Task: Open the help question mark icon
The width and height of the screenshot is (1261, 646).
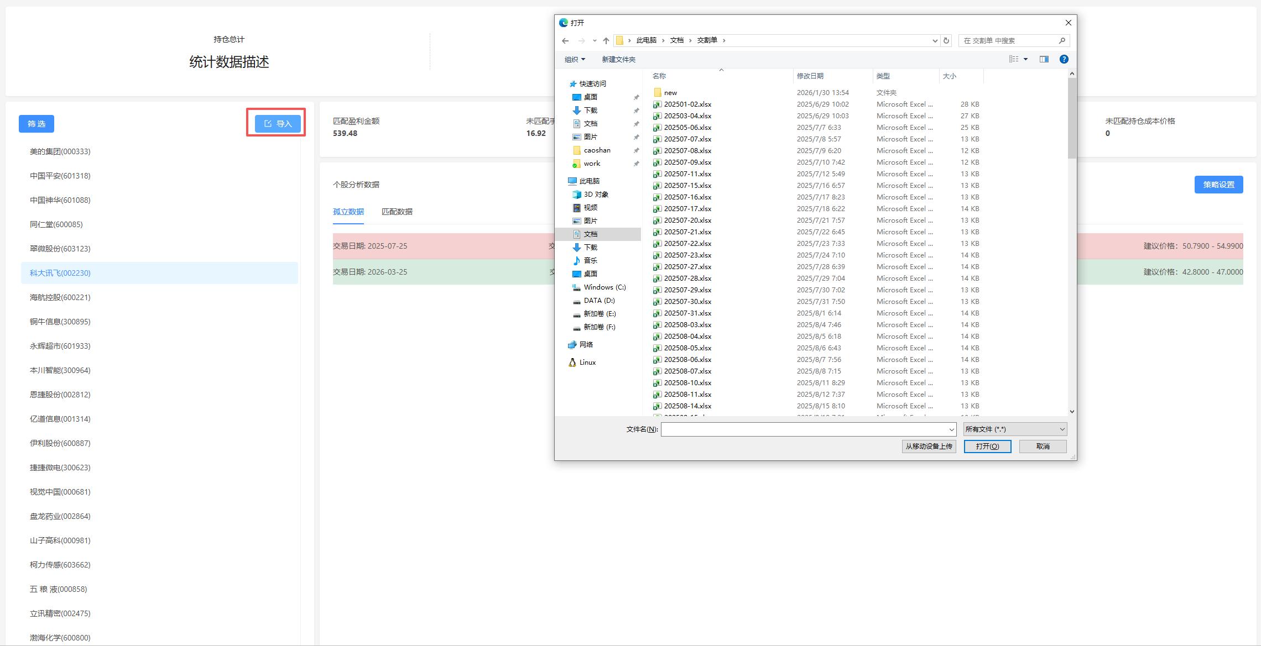Action: click(x=1064, y=59)
